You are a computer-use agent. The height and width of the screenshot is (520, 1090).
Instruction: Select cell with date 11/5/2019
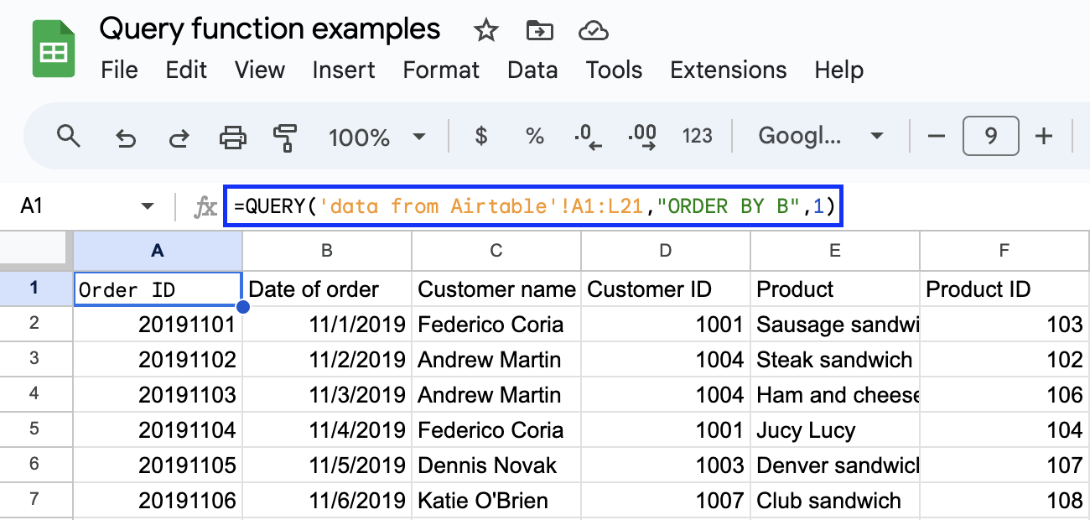(327, 465)
